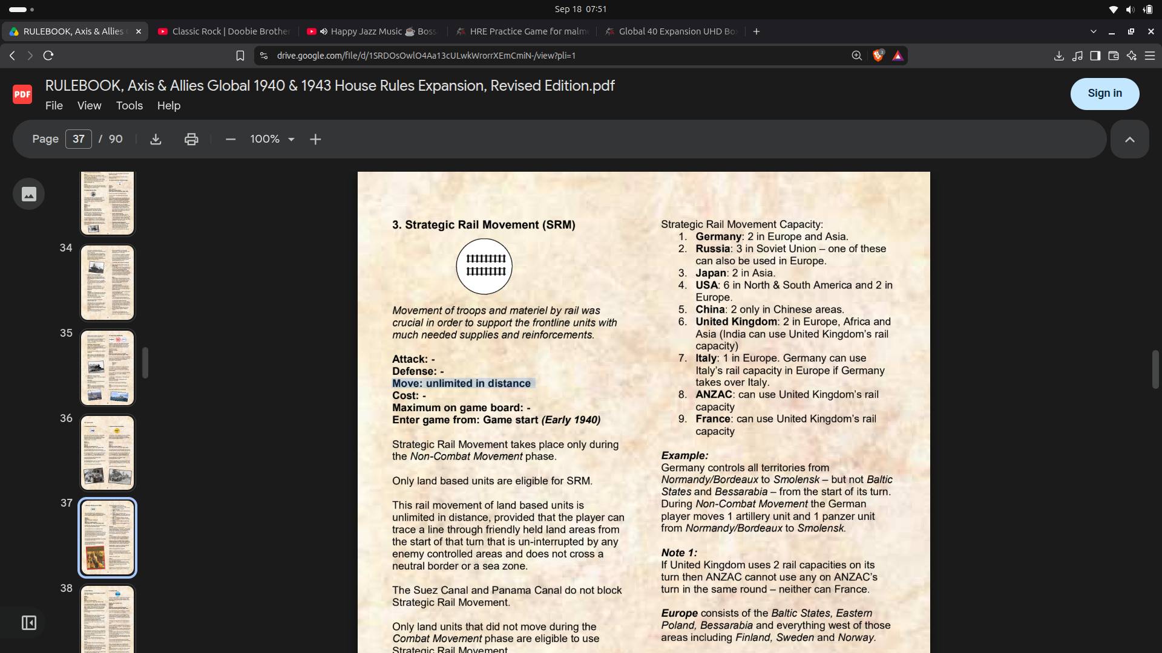1162x653 pixels.
Task: Open the media playlist music icon
Action: pyautogui.click(x=1077, y=56)
